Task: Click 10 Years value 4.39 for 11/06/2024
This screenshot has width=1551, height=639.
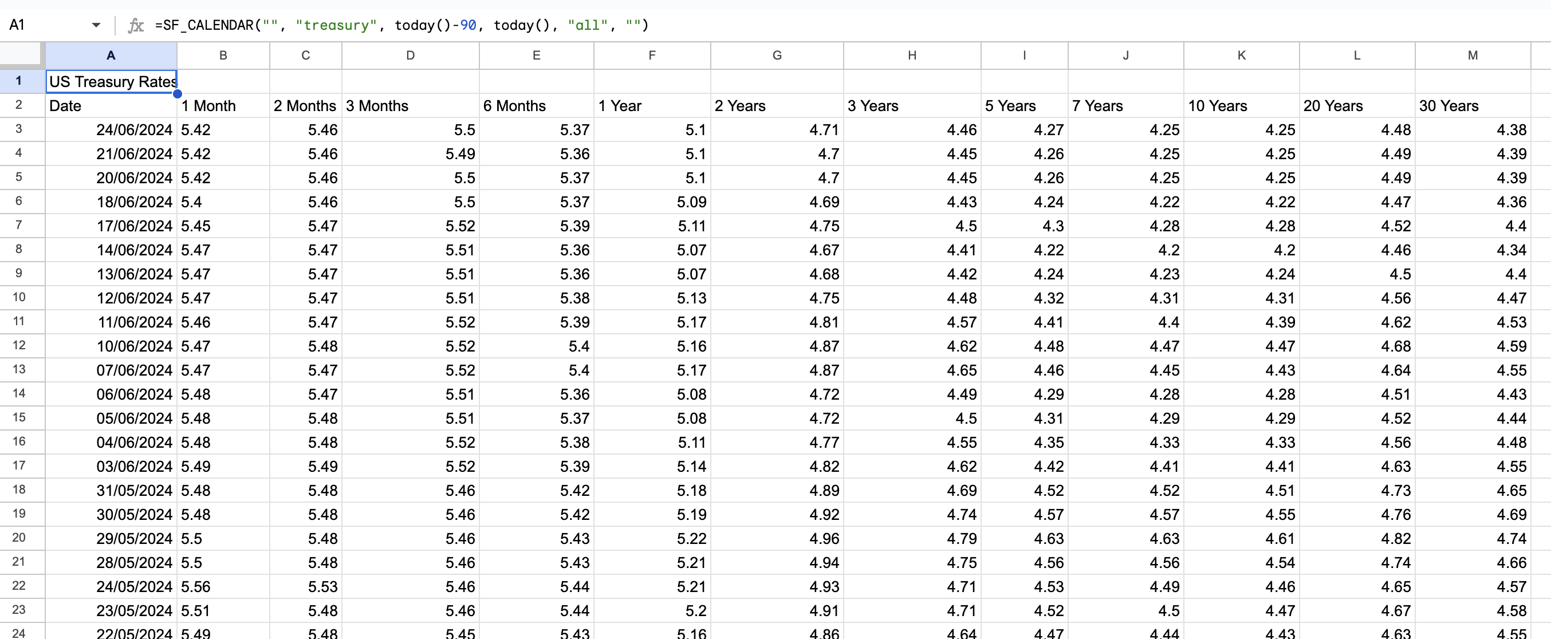Action: 1242,322
